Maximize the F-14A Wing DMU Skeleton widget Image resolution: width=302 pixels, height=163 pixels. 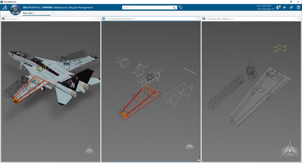tap(295, 19)
